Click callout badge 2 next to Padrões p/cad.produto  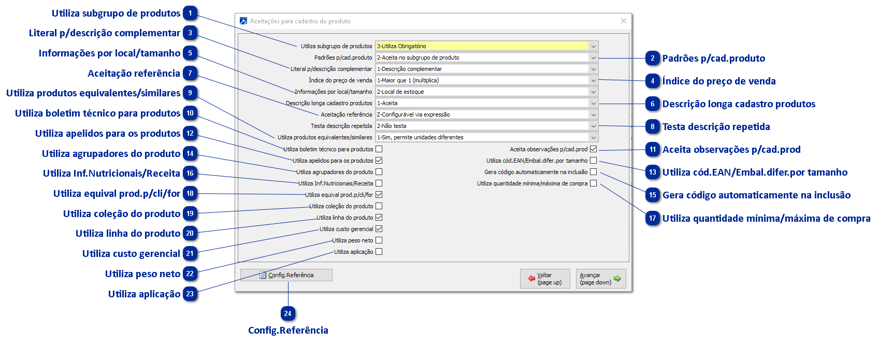tap(653, 58)
